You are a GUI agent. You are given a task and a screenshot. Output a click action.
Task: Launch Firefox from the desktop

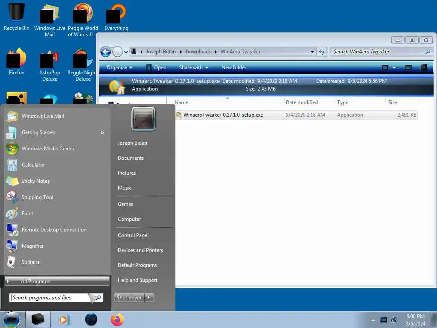click(17, 61)
